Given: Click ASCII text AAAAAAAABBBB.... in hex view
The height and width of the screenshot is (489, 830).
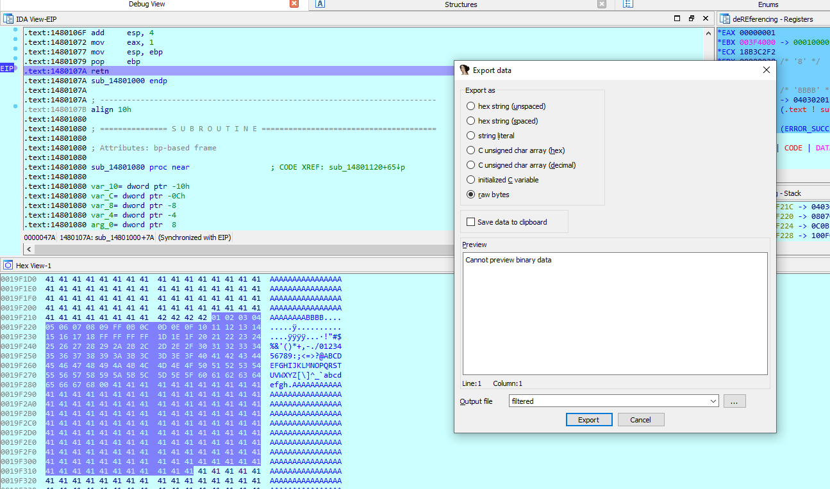Looking at the screenshot, I should click(306, 317).
